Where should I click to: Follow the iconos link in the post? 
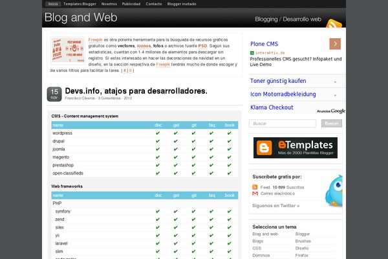click(144, 46)
